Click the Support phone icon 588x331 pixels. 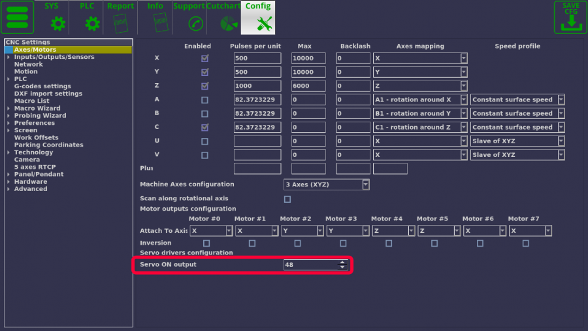[195, 24]
